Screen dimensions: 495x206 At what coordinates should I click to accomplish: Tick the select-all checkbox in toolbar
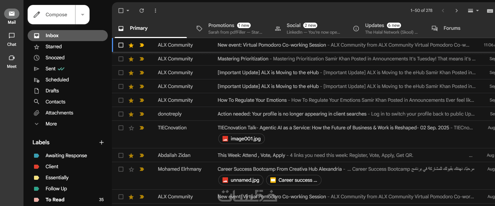click(x=121, y=10)
